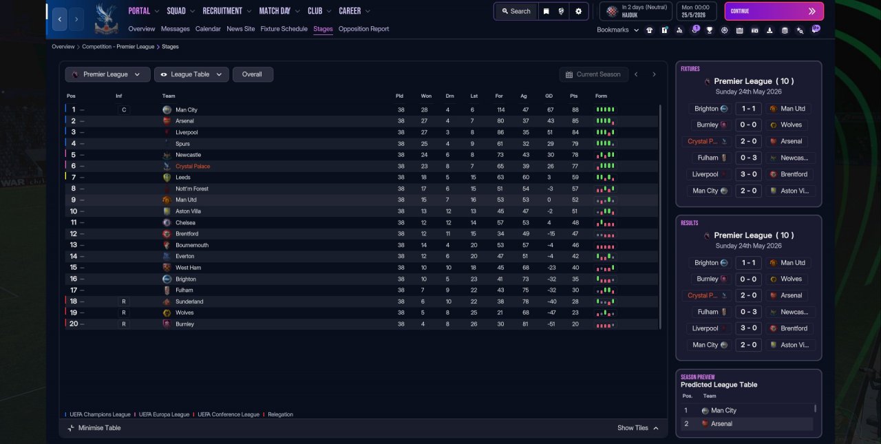This screenshot has width=881, height=444.
Task: Expand the Portal menu
Action: 143,11
